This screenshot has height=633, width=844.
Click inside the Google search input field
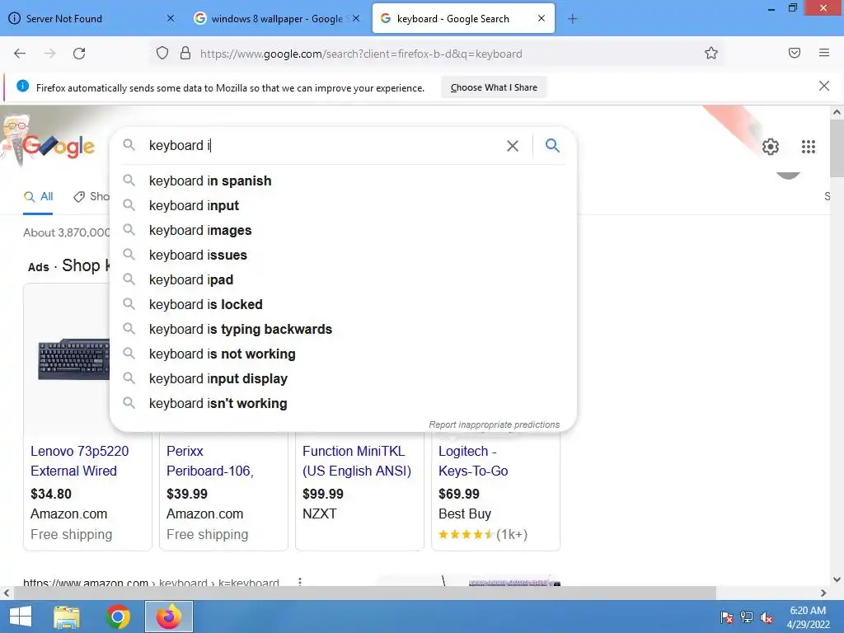323,145
